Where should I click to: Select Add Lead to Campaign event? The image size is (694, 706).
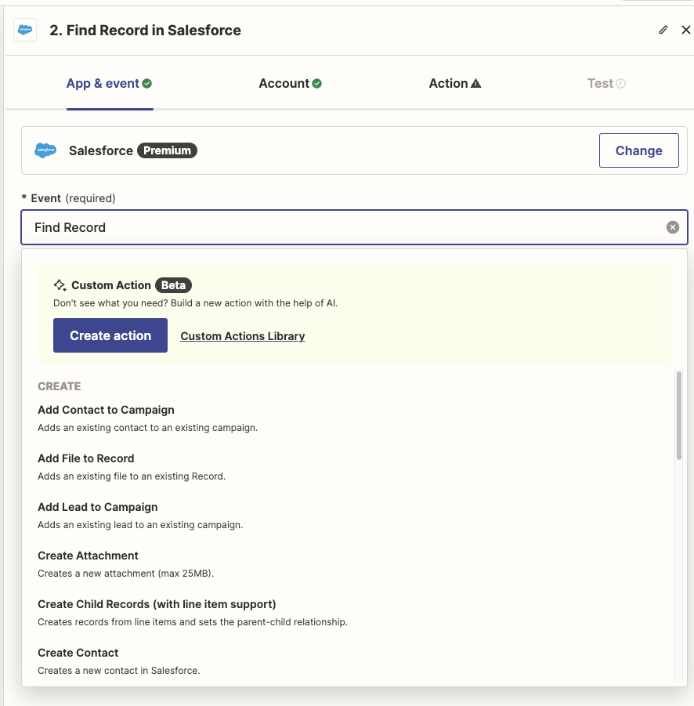tap(354, 516)
